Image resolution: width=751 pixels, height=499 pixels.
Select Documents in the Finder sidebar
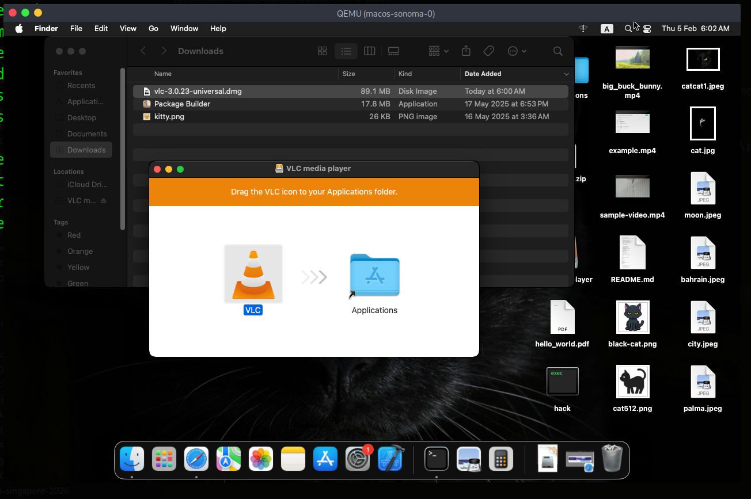87,134
